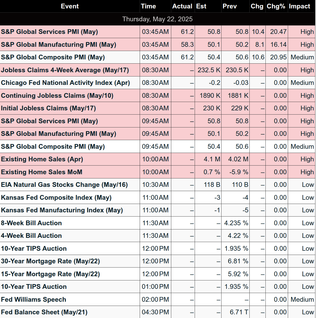The image size is (317, 318).
Task: Click the Fed Williams Speech event
Action: (x=33, y=300)
